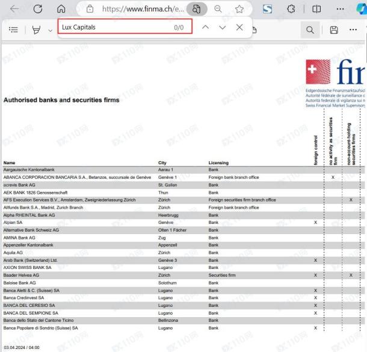Toggle split screen view icon
The height and width of the screenshot is (352, 367).
point(316,9)
